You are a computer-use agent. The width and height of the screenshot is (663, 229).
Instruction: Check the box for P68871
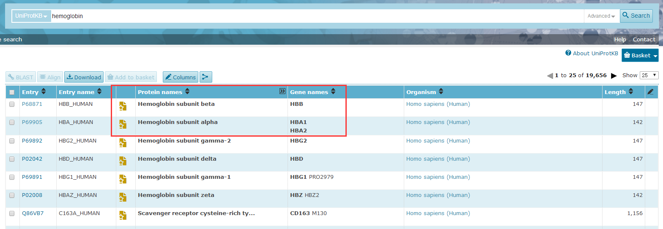[12, 104]
